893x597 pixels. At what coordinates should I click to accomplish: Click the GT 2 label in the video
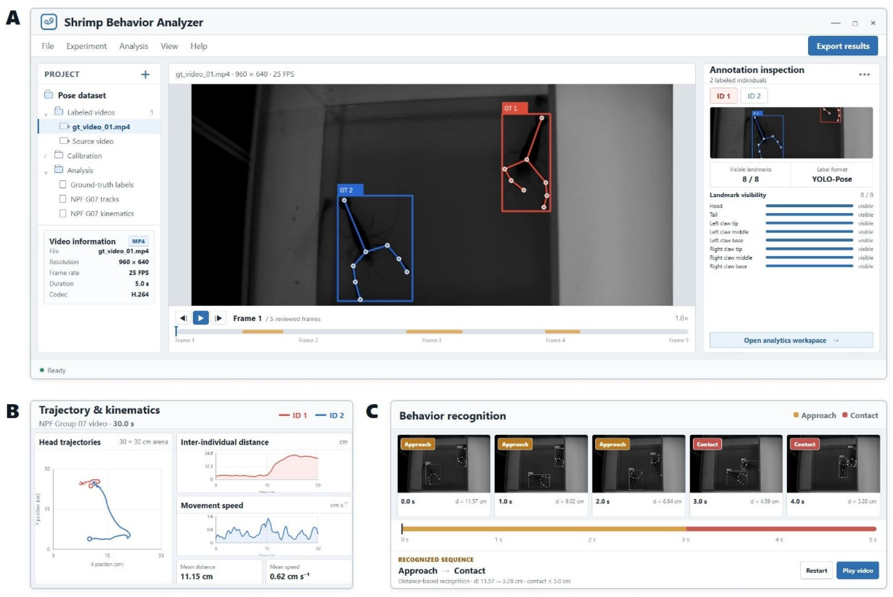coord(350,190)
